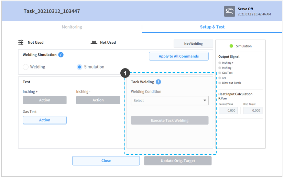Click the Servo Off robot hand icon

coord(229,11)
